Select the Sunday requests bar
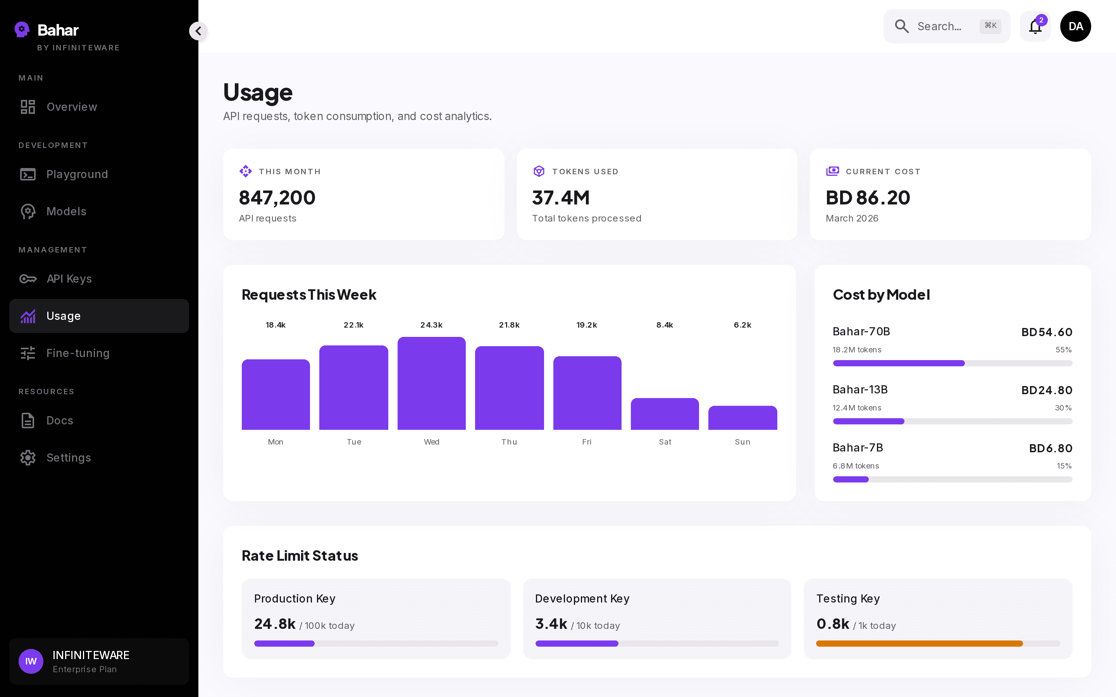Screen dimensions: 1116x697 pos(743,418)
